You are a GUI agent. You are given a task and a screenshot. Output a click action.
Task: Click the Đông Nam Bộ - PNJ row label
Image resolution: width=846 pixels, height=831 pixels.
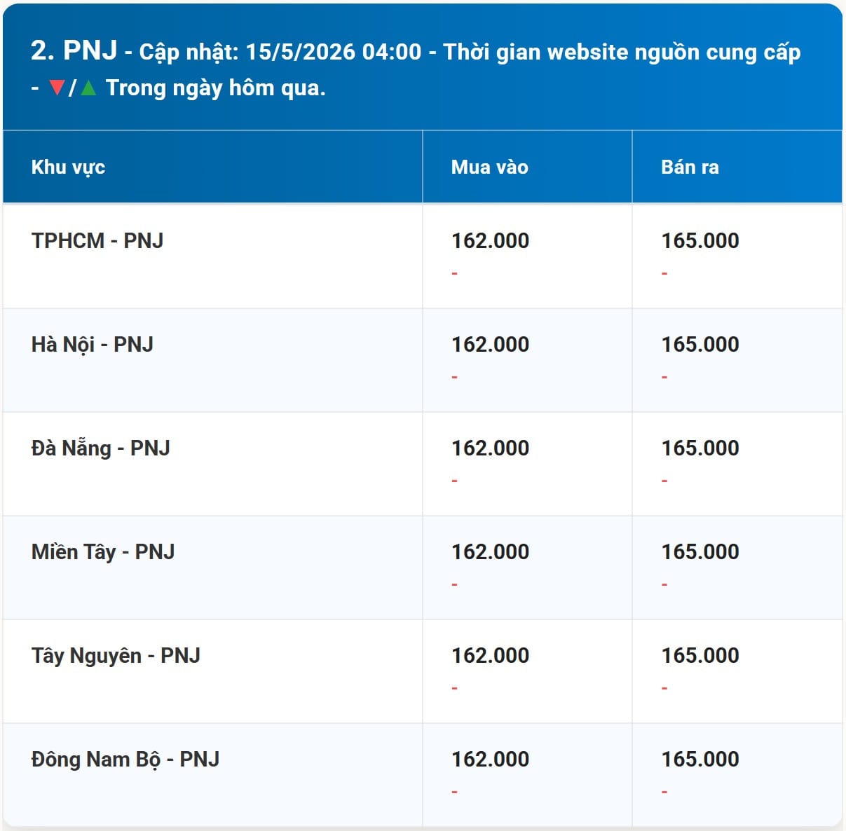[x=125, y=759]
